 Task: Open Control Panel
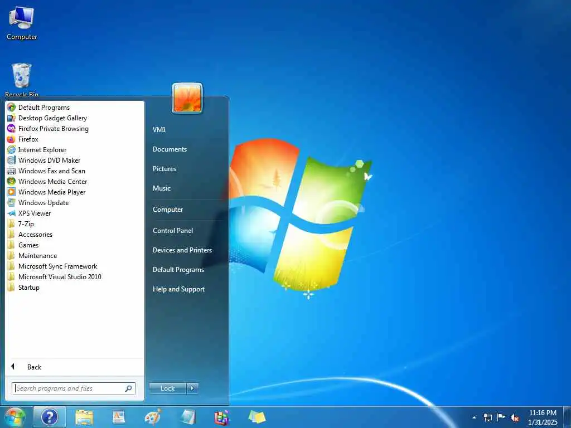click(173, 230)
